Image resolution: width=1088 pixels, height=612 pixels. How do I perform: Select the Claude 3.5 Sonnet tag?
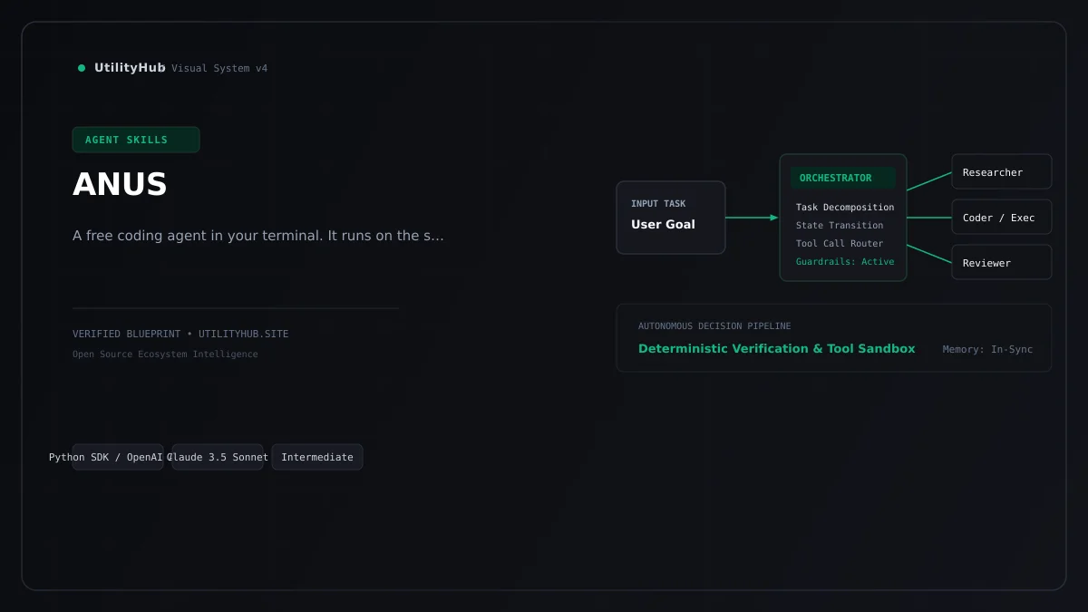click(218, 457)
